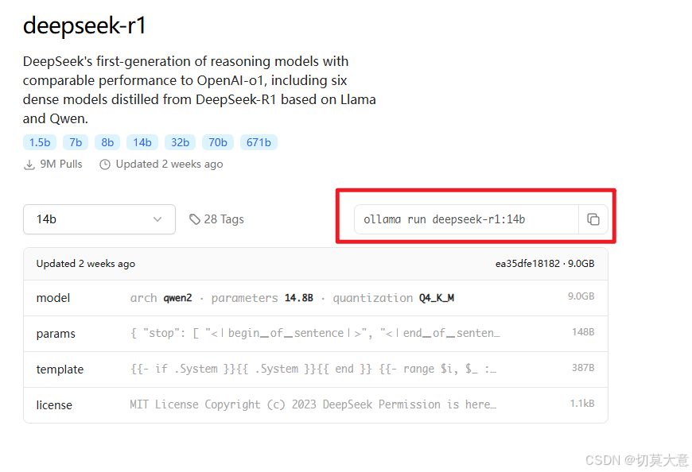Open the model file row
692x472 pixels.
pyautogui.click(x=316, y=298)
